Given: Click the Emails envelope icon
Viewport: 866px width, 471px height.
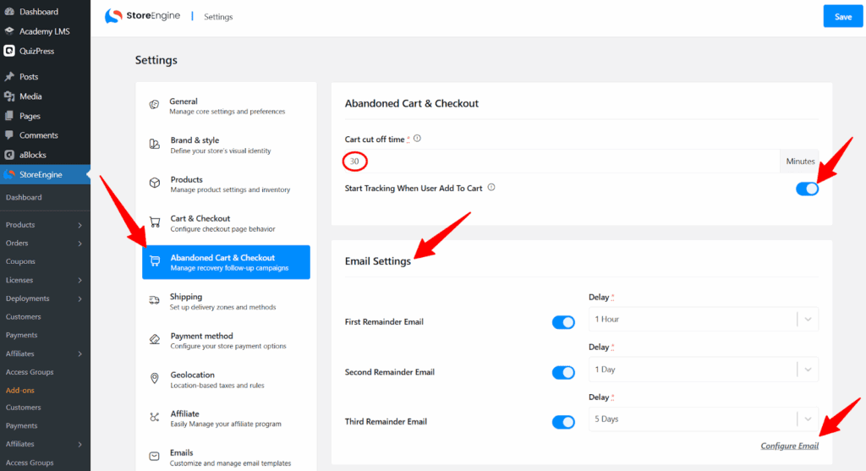Looking at the screenshot, I should tap(154, 456).
